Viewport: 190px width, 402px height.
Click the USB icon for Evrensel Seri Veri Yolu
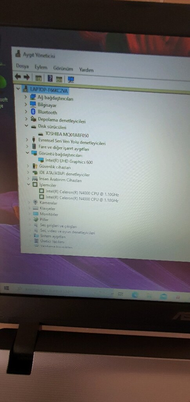coord(34,140)
